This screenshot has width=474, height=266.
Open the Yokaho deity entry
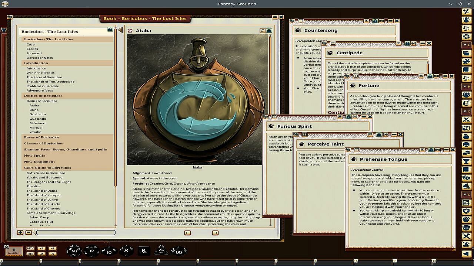pos(36,132)
